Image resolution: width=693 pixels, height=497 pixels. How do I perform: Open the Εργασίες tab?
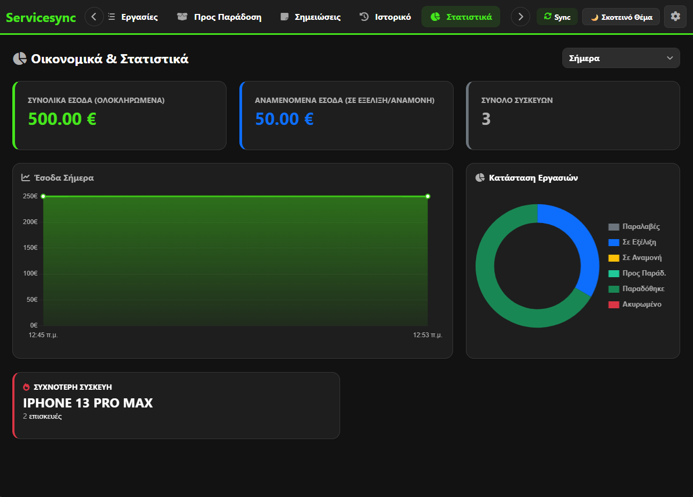tap(133, 17)
